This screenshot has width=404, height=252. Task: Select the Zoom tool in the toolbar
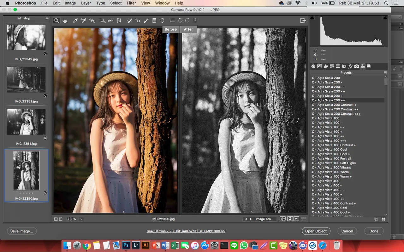(56, 20)
